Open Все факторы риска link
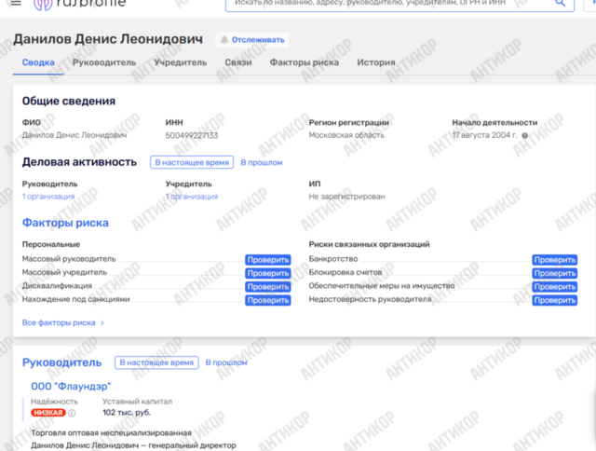Screen dimensions: 596x451 (63, 322)
